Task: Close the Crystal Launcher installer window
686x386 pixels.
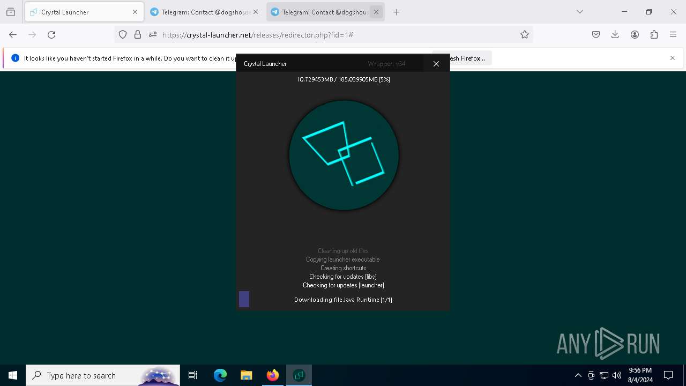Action: pyautogui.click(x=436, y=64)
